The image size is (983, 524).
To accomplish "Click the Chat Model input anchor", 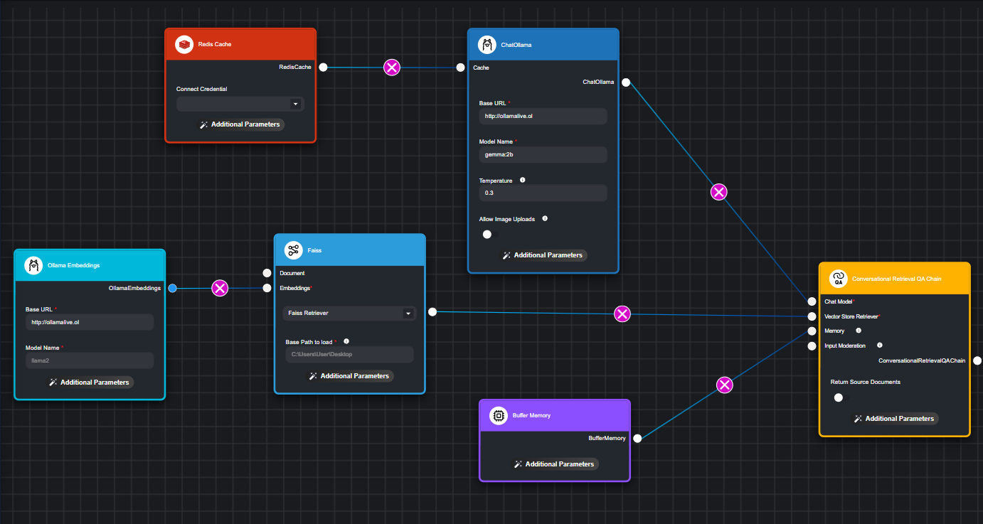I will [812, 301].
